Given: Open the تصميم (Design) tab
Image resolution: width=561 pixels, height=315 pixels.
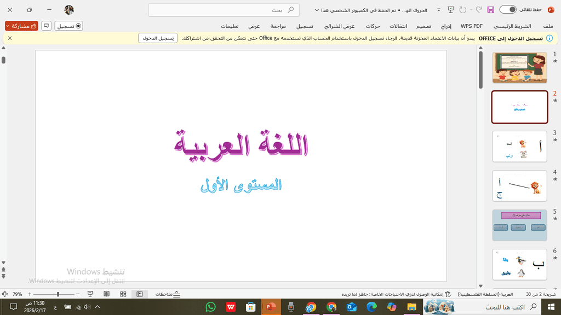Looking at the screenshot, I should [423, 26].
